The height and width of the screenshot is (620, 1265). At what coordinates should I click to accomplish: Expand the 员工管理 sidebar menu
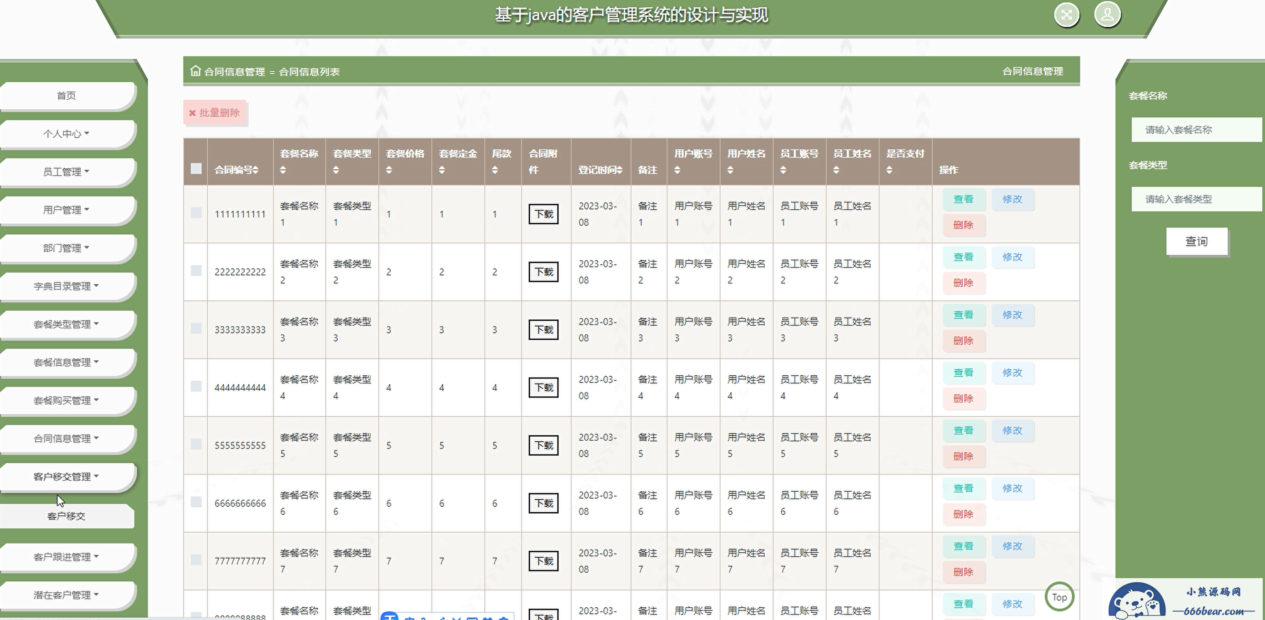(x=66, y=171)
